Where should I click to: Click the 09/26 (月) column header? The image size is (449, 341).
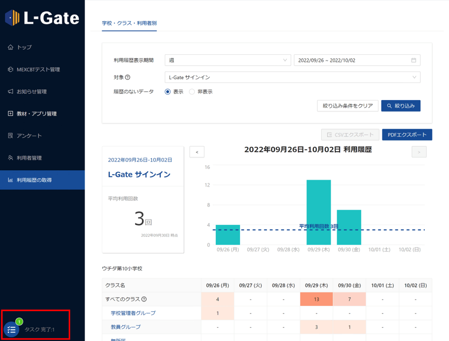pos(217,285)
